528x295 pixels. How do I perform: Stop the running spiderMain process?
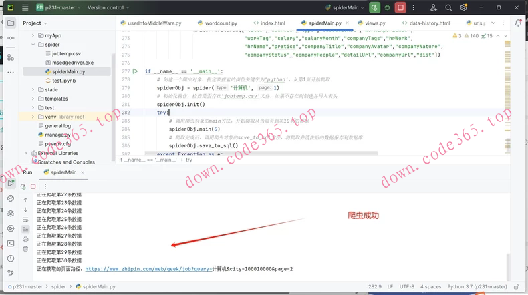pyautogui.click(x=400, y=8)
